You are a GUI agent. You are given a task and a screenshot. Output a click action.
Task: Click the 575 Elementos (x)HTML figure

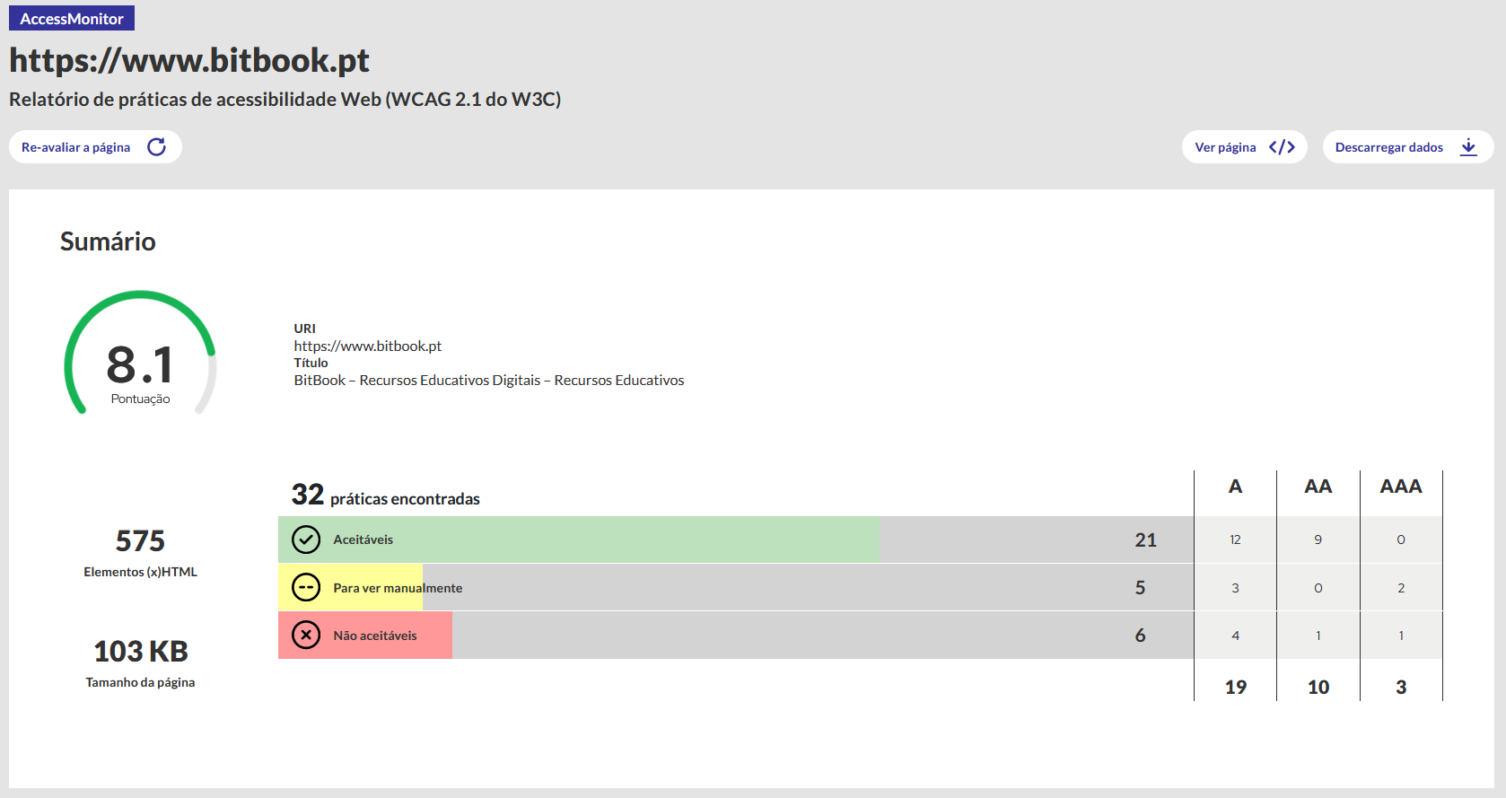tap(140, 541)
